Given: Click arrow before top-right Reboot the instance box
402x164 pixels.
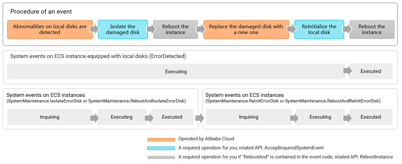Looking at the screenshot, I should pos(347,29).
